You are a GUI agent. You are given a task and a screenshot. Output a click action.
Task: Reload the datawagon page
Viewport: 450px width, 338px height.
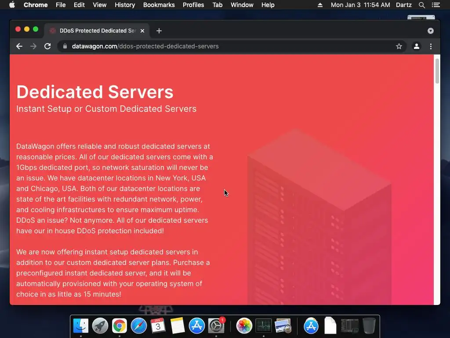click(47, 46)
